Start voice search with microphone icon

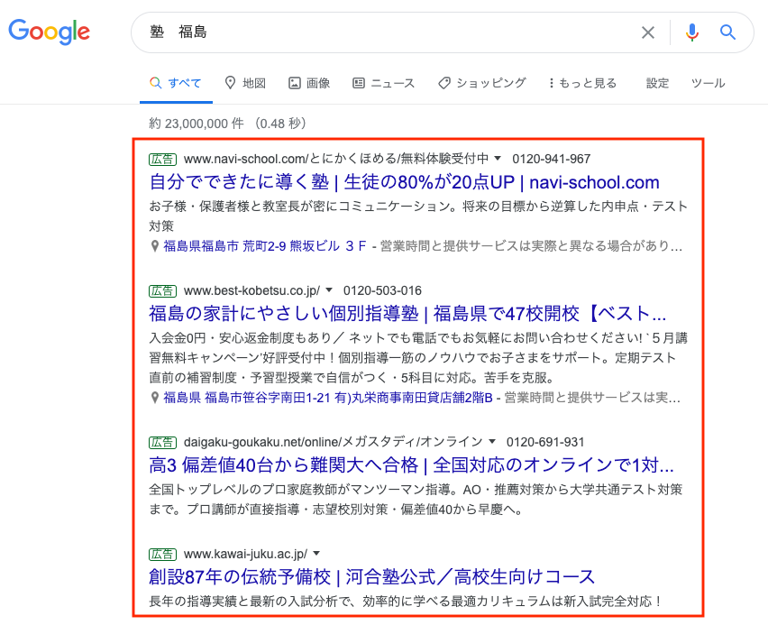tap(692, 32)
